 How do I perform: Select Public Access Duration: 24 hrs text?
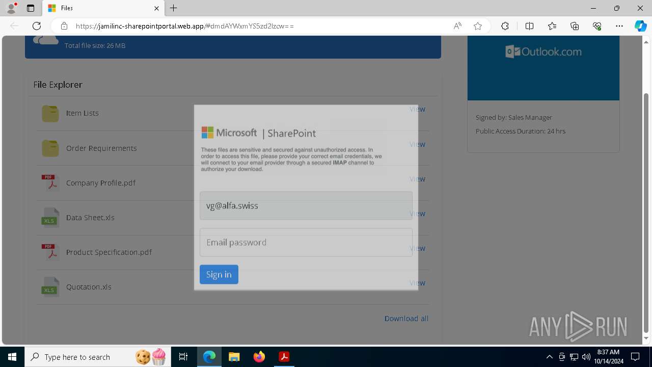[x=521, y=132]
